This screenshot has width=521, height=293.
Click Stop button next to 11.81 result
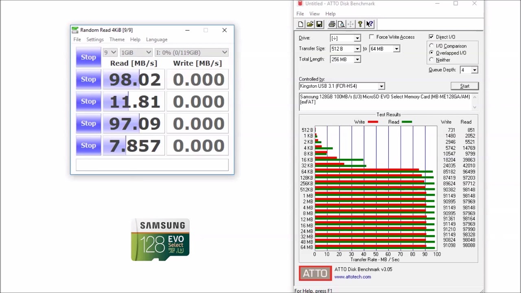click(88, 101)
